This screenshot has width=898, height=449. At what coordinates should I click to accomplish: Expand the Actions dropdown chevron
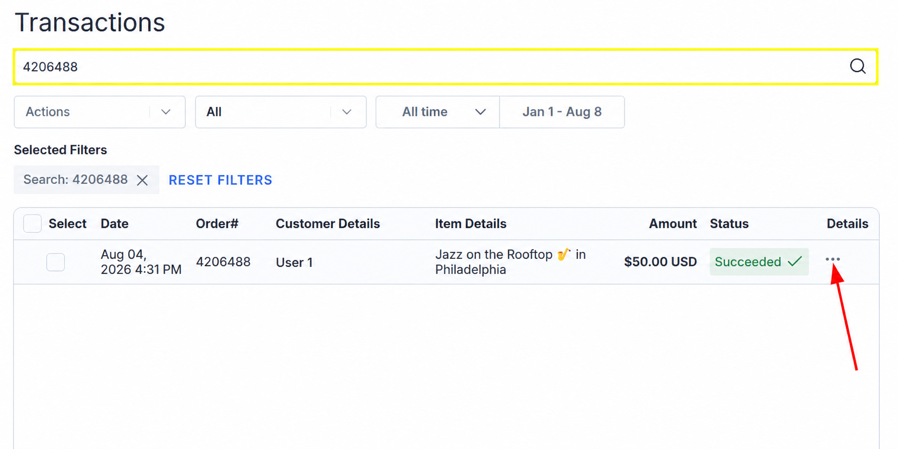tap(166, 112)
